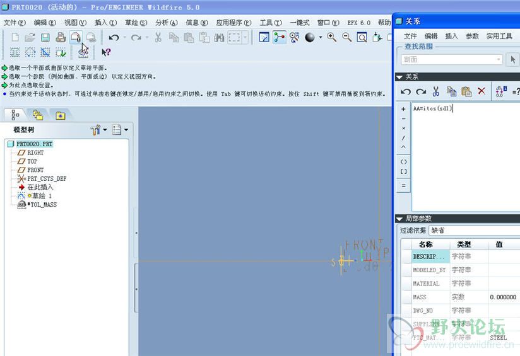This screenshot has width=520, height=356.
Task: Open the 草绘 menu
Action: point(136,23)
